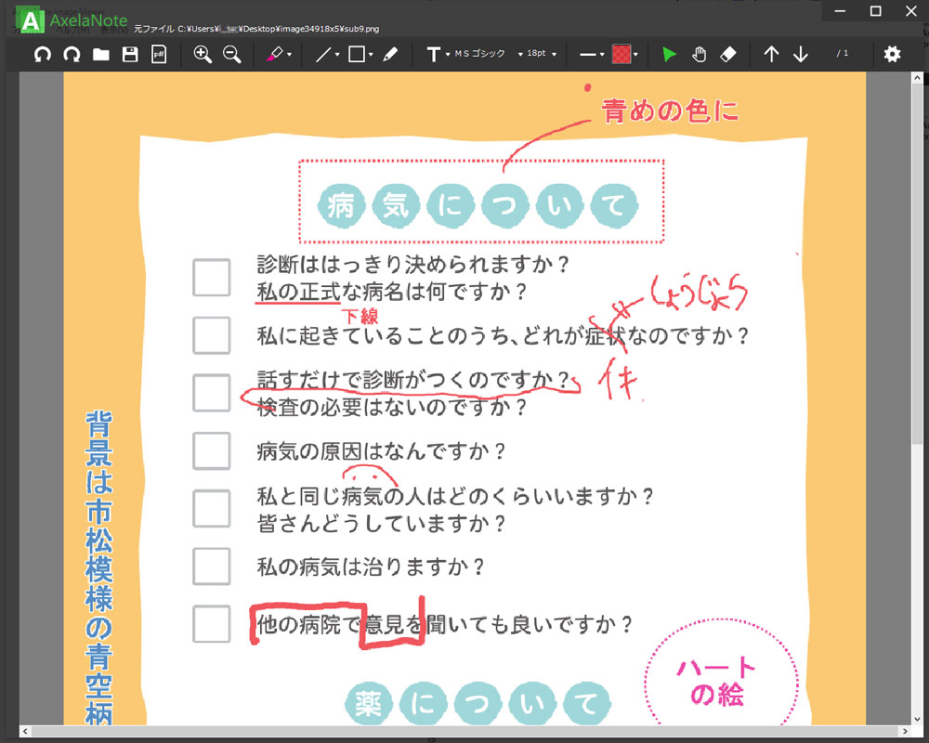This screenshot has width=929, height=743.
Task: Open the settings gear menu
Action: click(x=892, y=54)
